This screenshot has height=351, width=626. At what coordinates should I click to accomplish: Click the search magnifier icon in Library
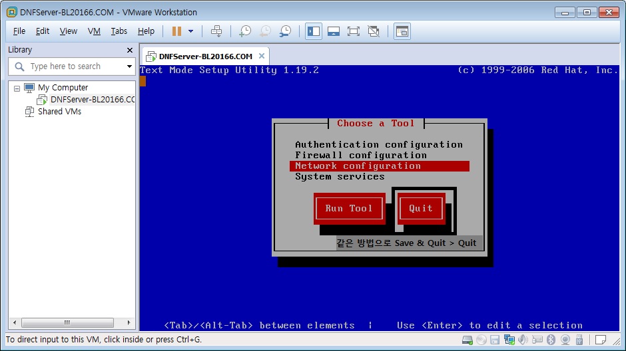coord(19,66)
